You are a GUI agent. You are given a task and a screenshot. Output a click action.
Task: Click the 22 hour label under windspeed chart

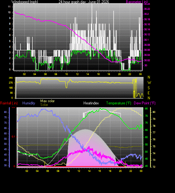[130, 74]
